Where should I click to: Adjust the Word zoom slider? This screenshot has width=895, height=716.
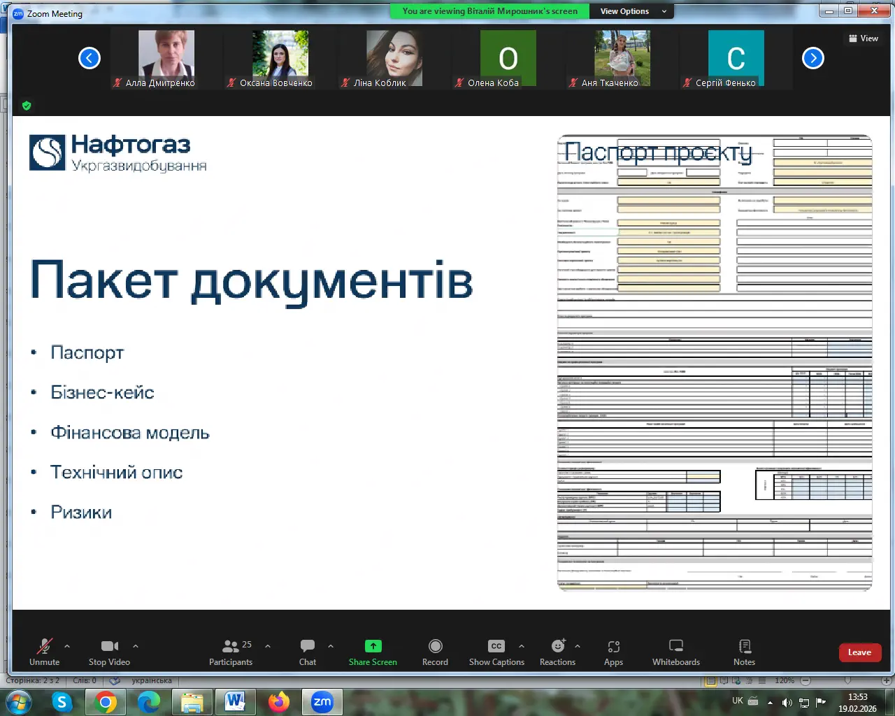click(x=847, y=680)
